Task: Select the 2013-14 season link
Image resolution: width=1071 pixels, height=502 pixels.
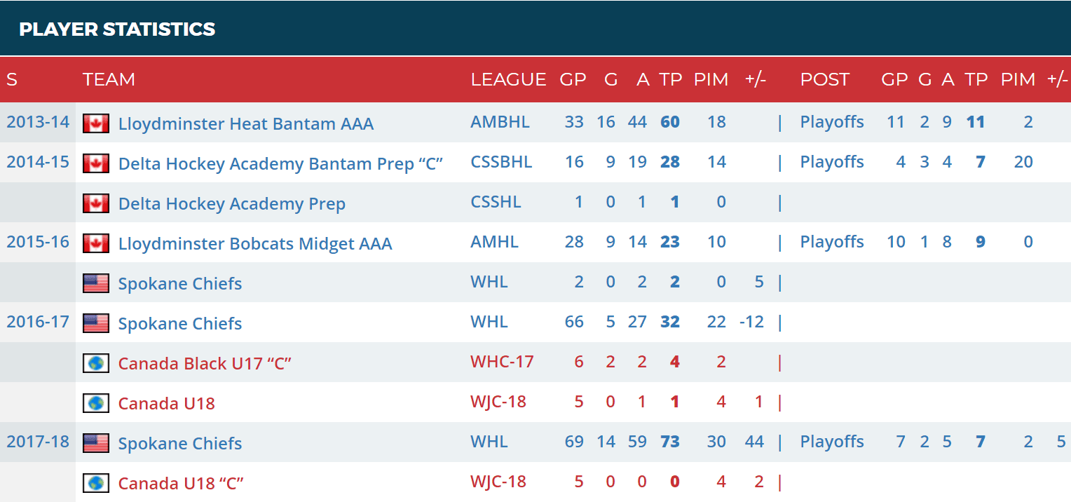Action: 38,122
